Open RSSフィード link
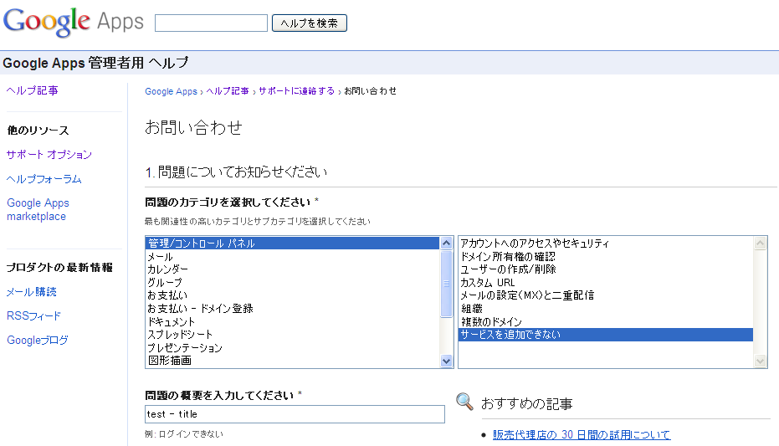Screen dimensions: 779x446 [x=33, y=315]
